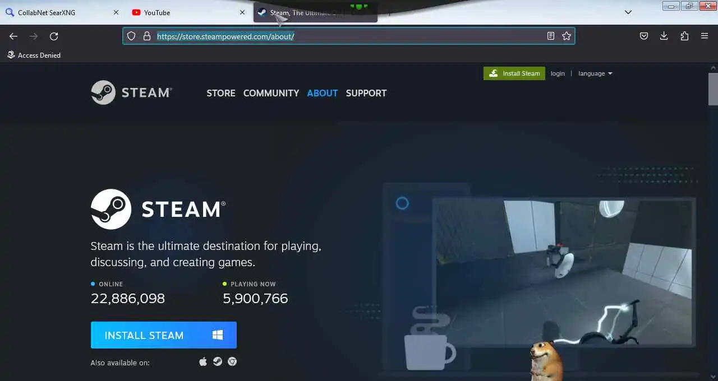Click the 5,900,766 playing now count

(255, 299)
